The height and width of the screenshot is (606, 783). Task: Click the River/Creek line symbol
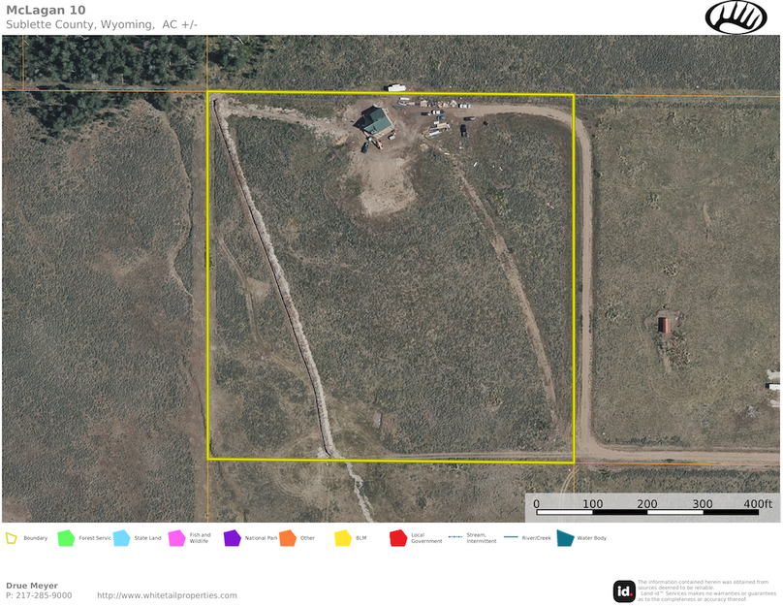510,537
